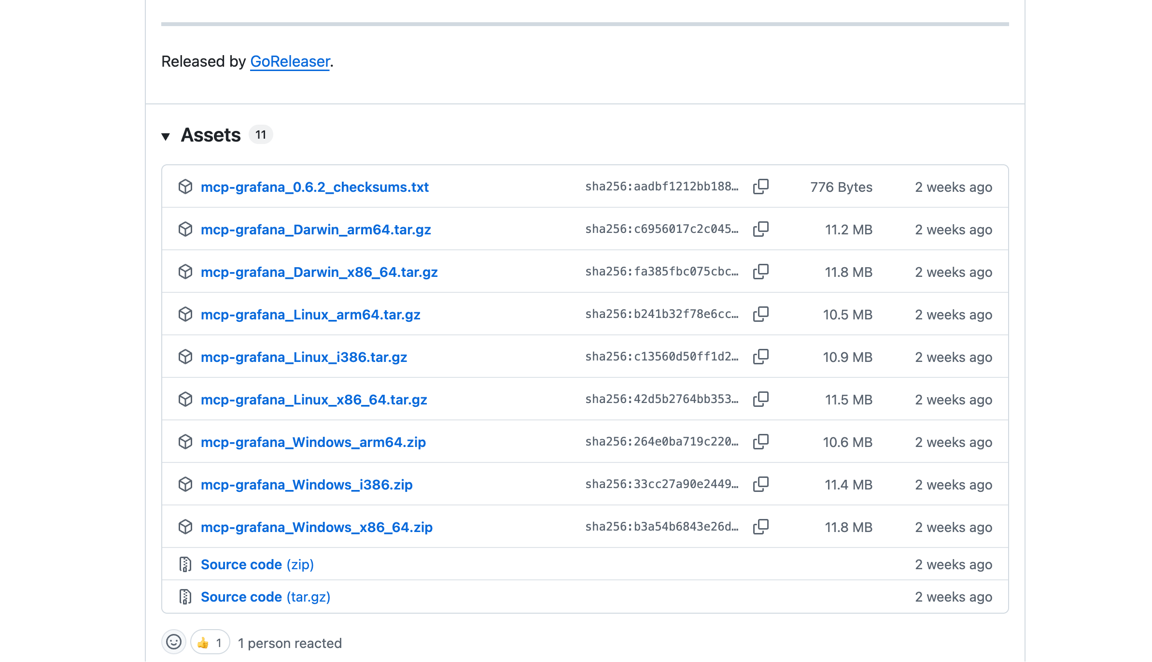Copy SHA256 hash for Linux_arm64 tarball
The image size is (1152, 662).
(760, 314)
